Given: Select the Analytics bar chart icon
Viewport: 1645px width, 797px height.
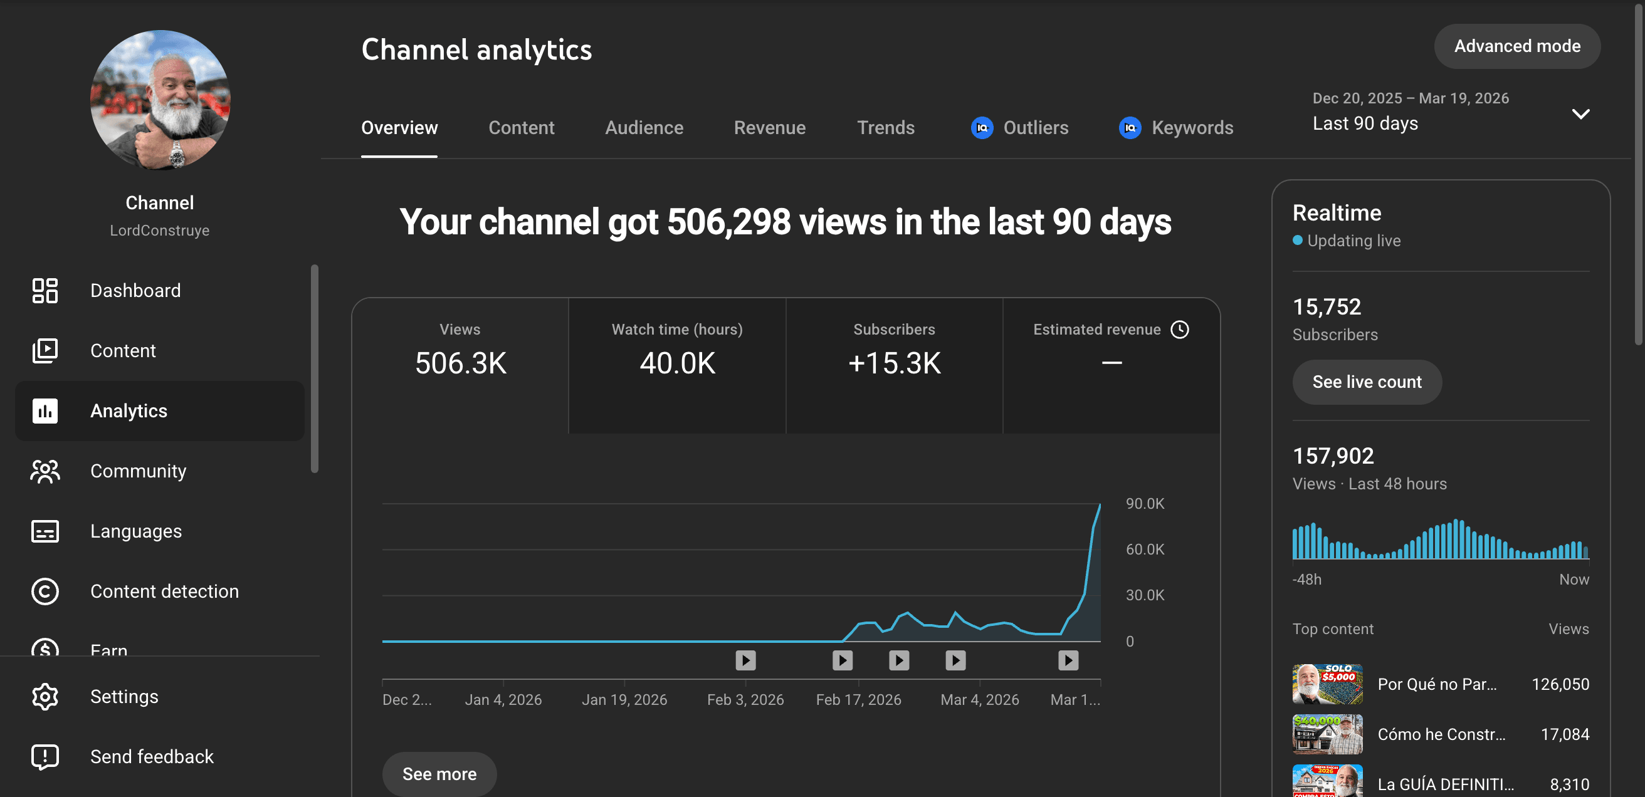Looking at the screenshot, I should pos(45,411).
